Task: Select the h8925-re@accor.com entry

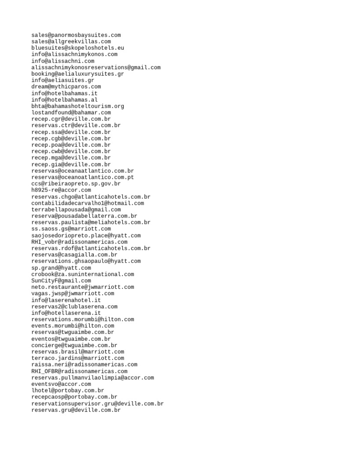Action: pyautogui.click(x=61, y=190)
